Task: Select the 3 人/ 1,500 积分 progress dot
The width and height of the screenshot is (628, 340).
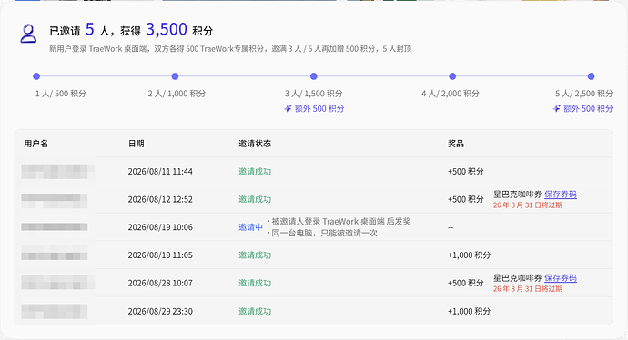Action: 314,76
